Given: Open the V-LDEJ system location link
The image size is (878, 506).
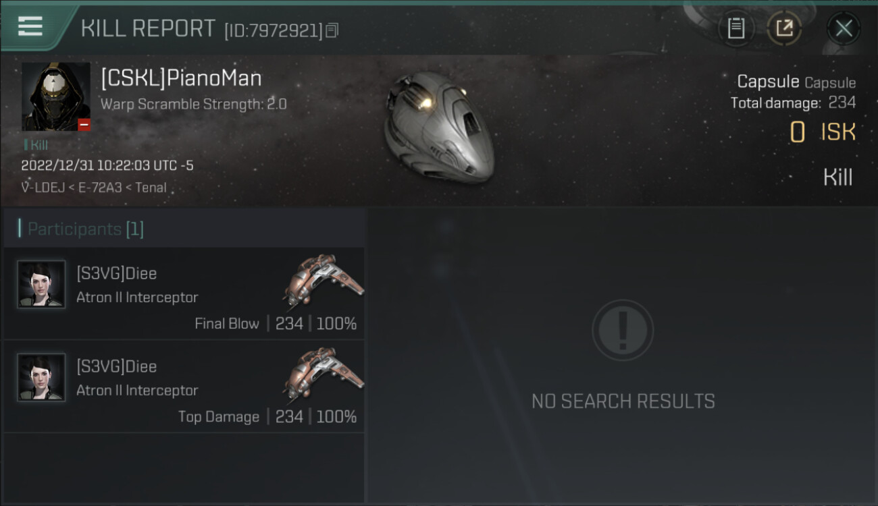Looking at the screenshot, I should [x=43, y=188].
